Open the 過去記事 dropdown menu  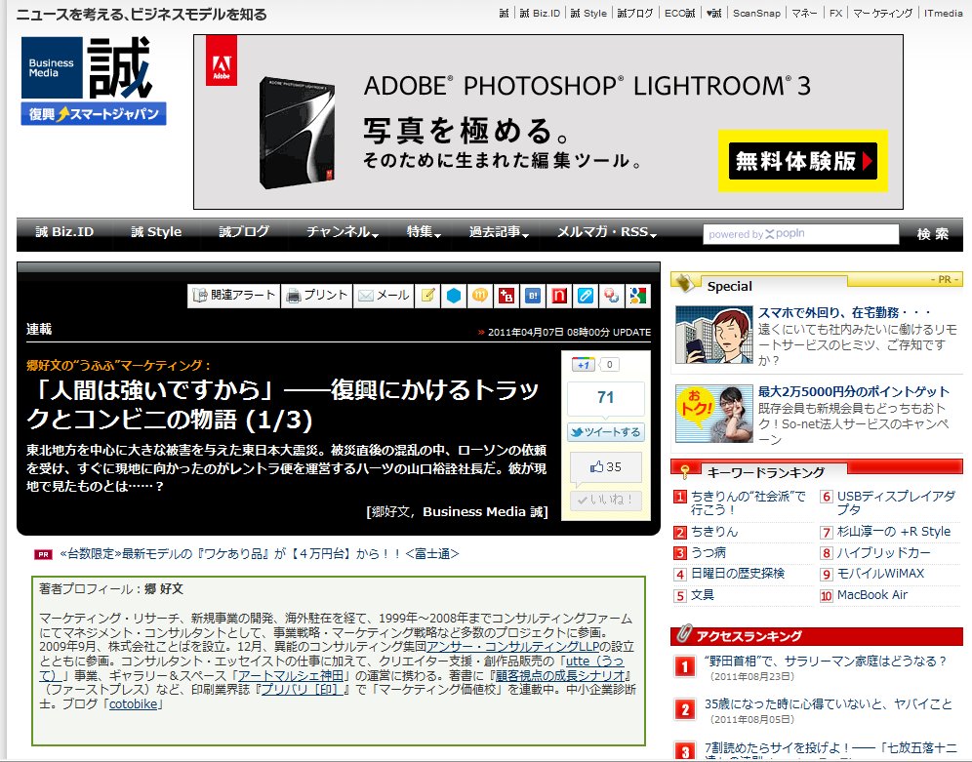pyautogui.click(x=499, y=232)
